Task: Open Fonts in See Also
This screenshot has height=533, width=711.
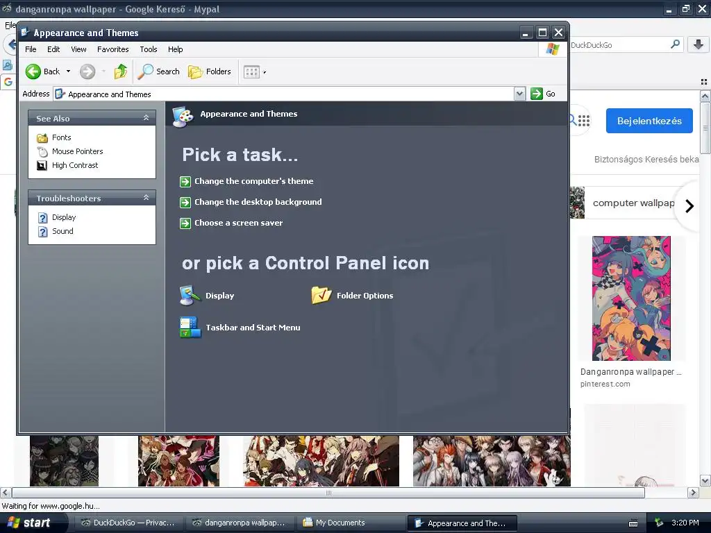Action: (61, 137)
